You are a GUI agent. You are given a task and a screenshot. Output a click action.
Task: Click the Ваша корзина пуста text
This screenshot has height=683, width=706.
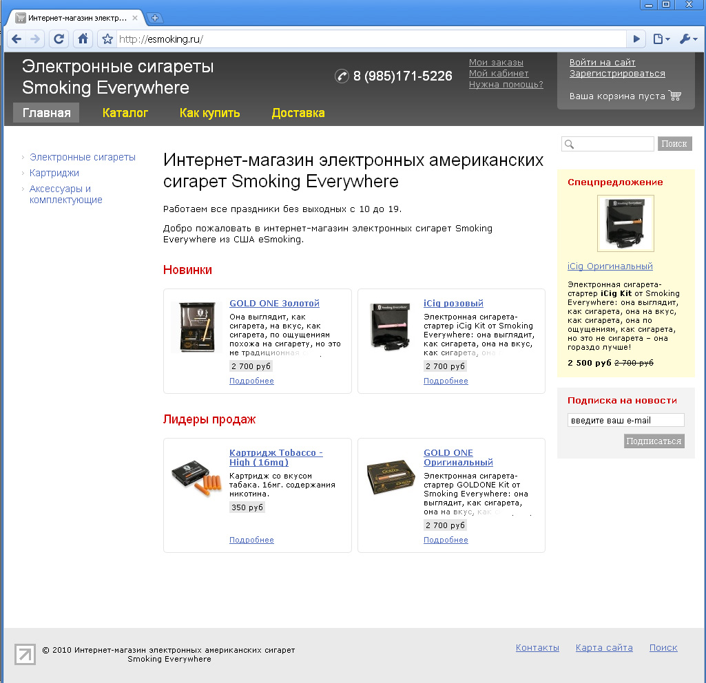click(617, 96)
